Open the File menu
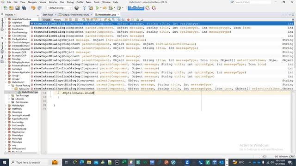This screenshot has height=166, width=296. coord(9,2)
